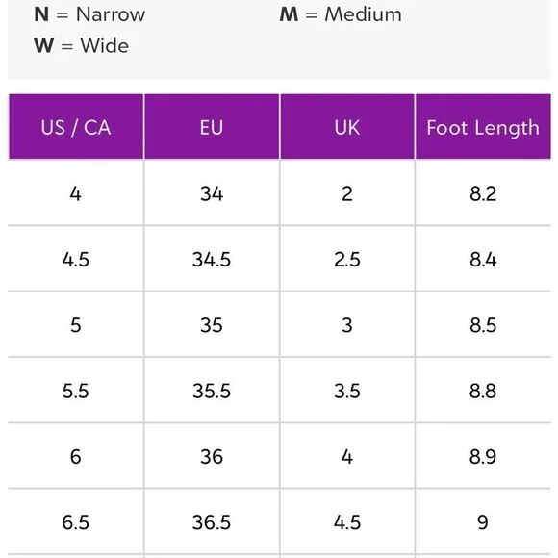Select EU size 36 cell

212,456
